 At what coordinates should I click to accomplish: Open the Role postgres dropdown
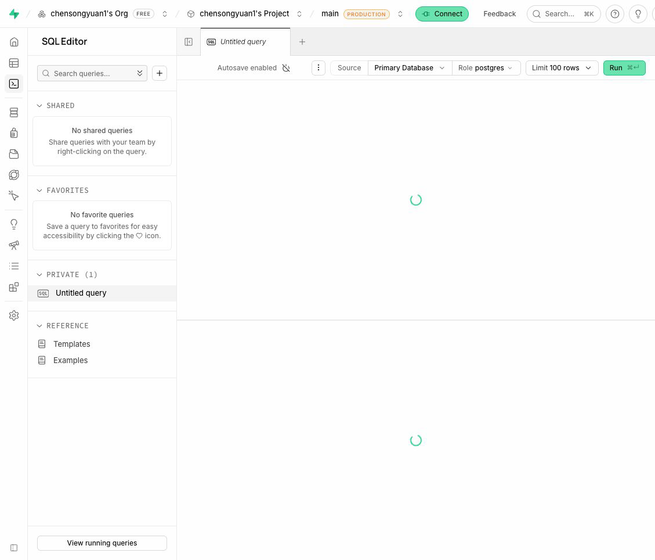coord(486,68)
